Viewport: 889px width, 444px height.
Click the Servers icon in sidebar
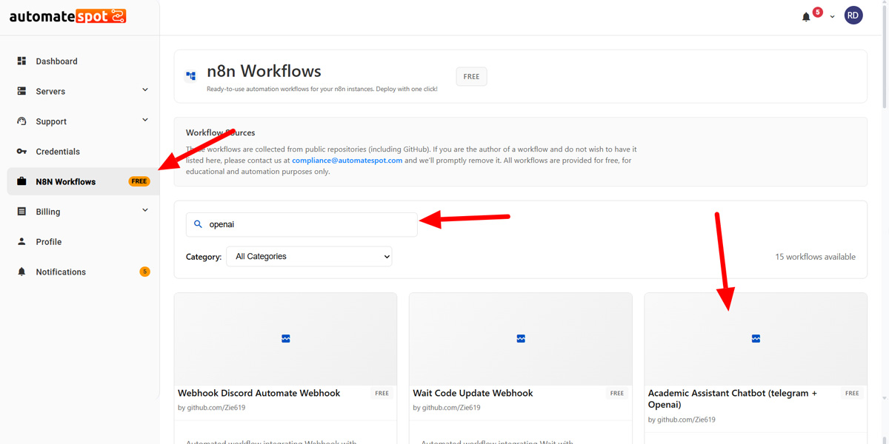click(x=21, y=91)
